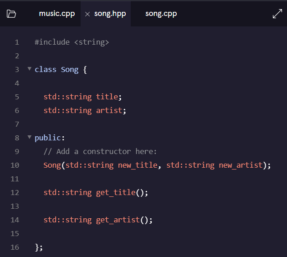Collapse the public section fold arrow
This screenshot has height=257, width=287.
click(x=29, y=137)
